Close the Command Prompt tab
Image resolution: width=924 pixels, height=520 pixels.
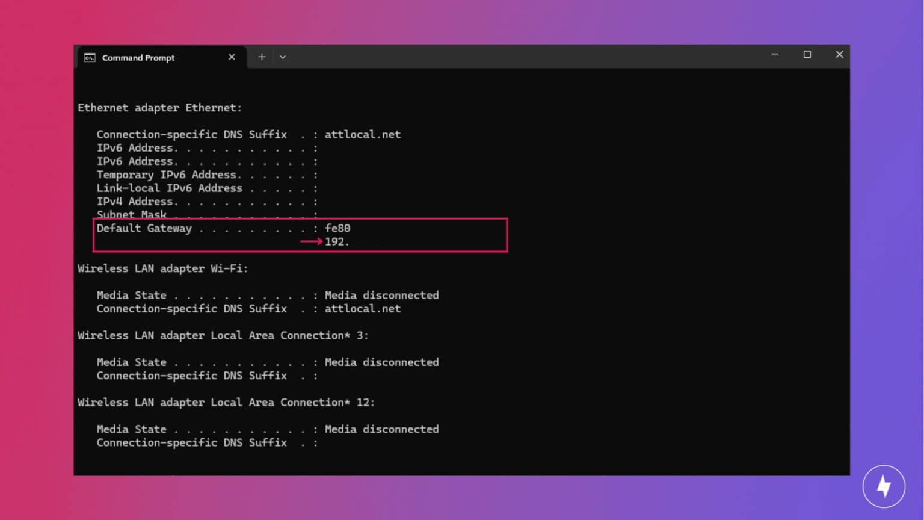pyautogui.click(x=232, y=57)
